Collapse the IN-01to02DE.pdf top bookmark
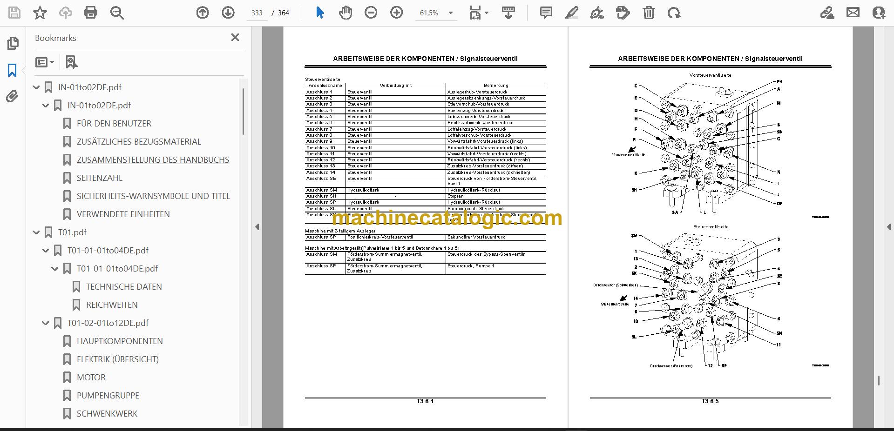The height and width of the screenshot is (431, 894). pos(36,87)
